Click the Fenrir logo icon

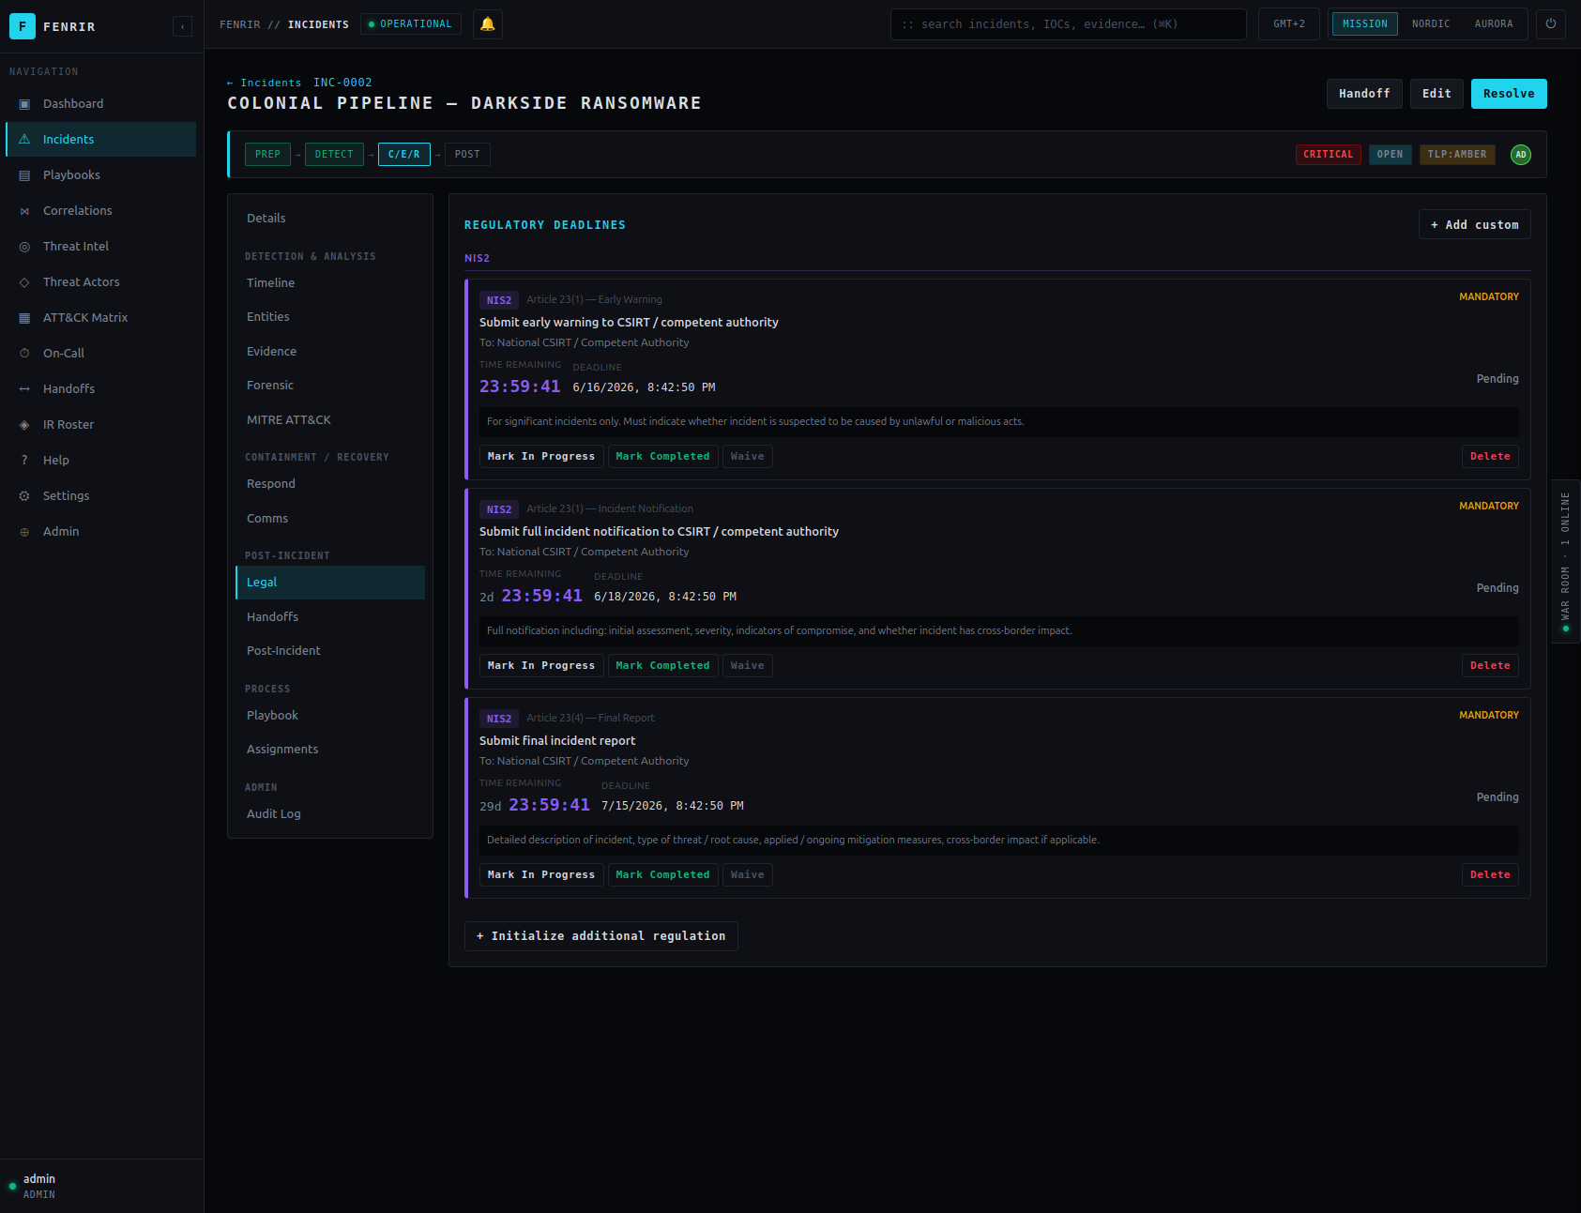(x=23, y=26)
